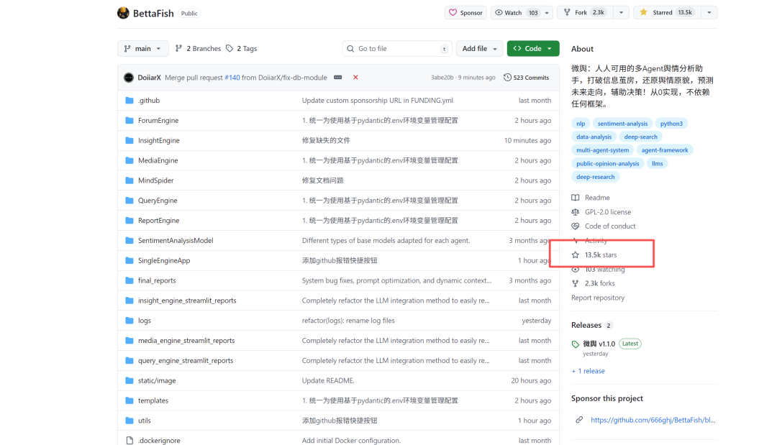Click the BettaFish repository avatar
The width and height of the screenshot is (777, 445).
pyautogui.click(x=124, y=12)
